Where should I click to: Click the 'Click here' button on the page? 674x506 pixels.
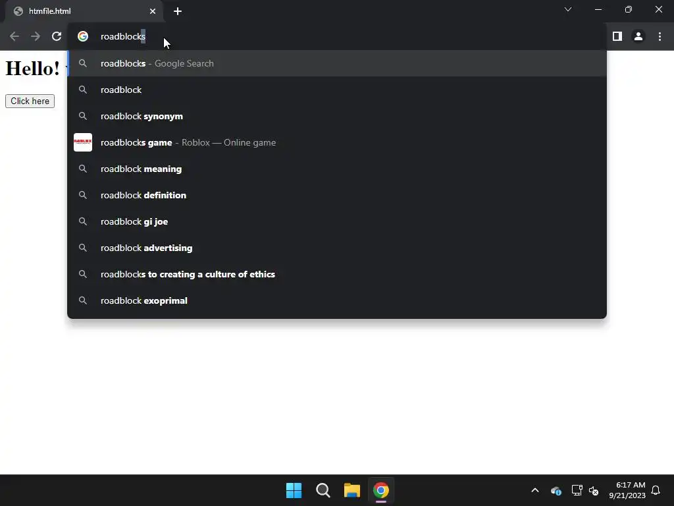coord(30,101)
